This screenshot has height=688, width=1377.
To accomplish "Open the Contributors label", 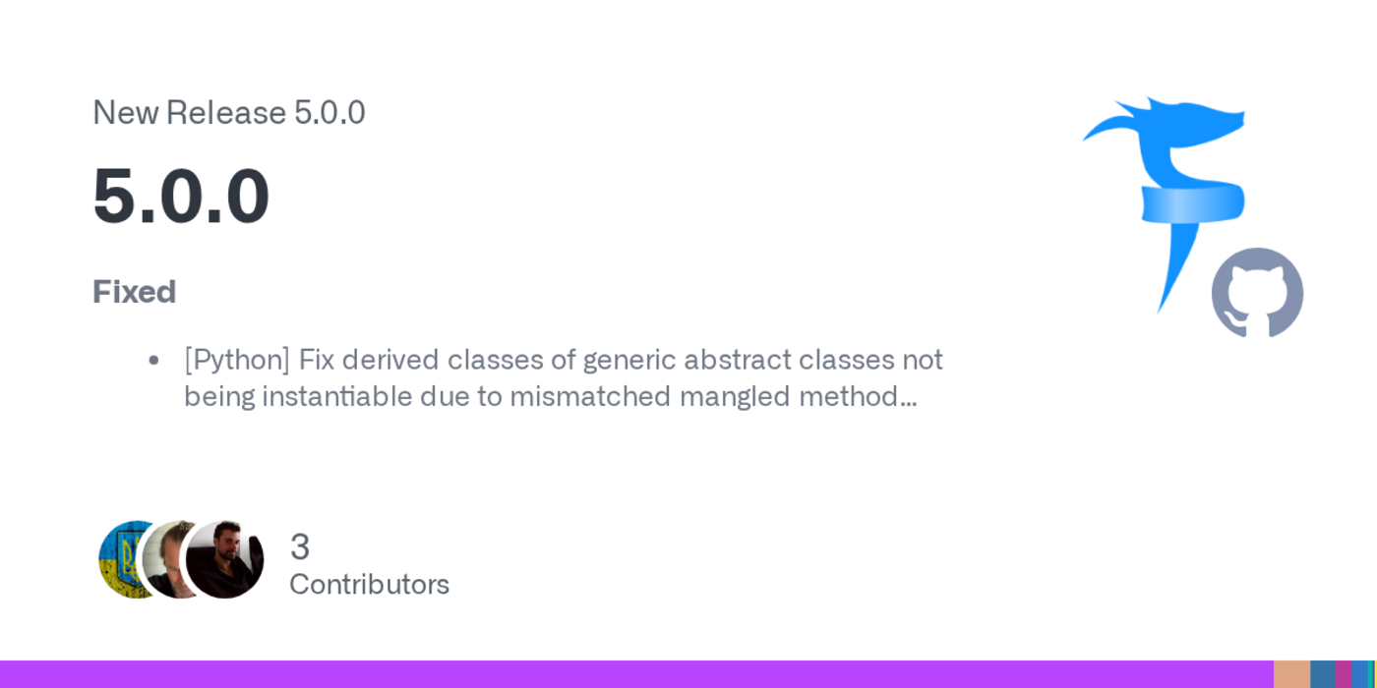I will pyautogui.click(x=369, y=585).
